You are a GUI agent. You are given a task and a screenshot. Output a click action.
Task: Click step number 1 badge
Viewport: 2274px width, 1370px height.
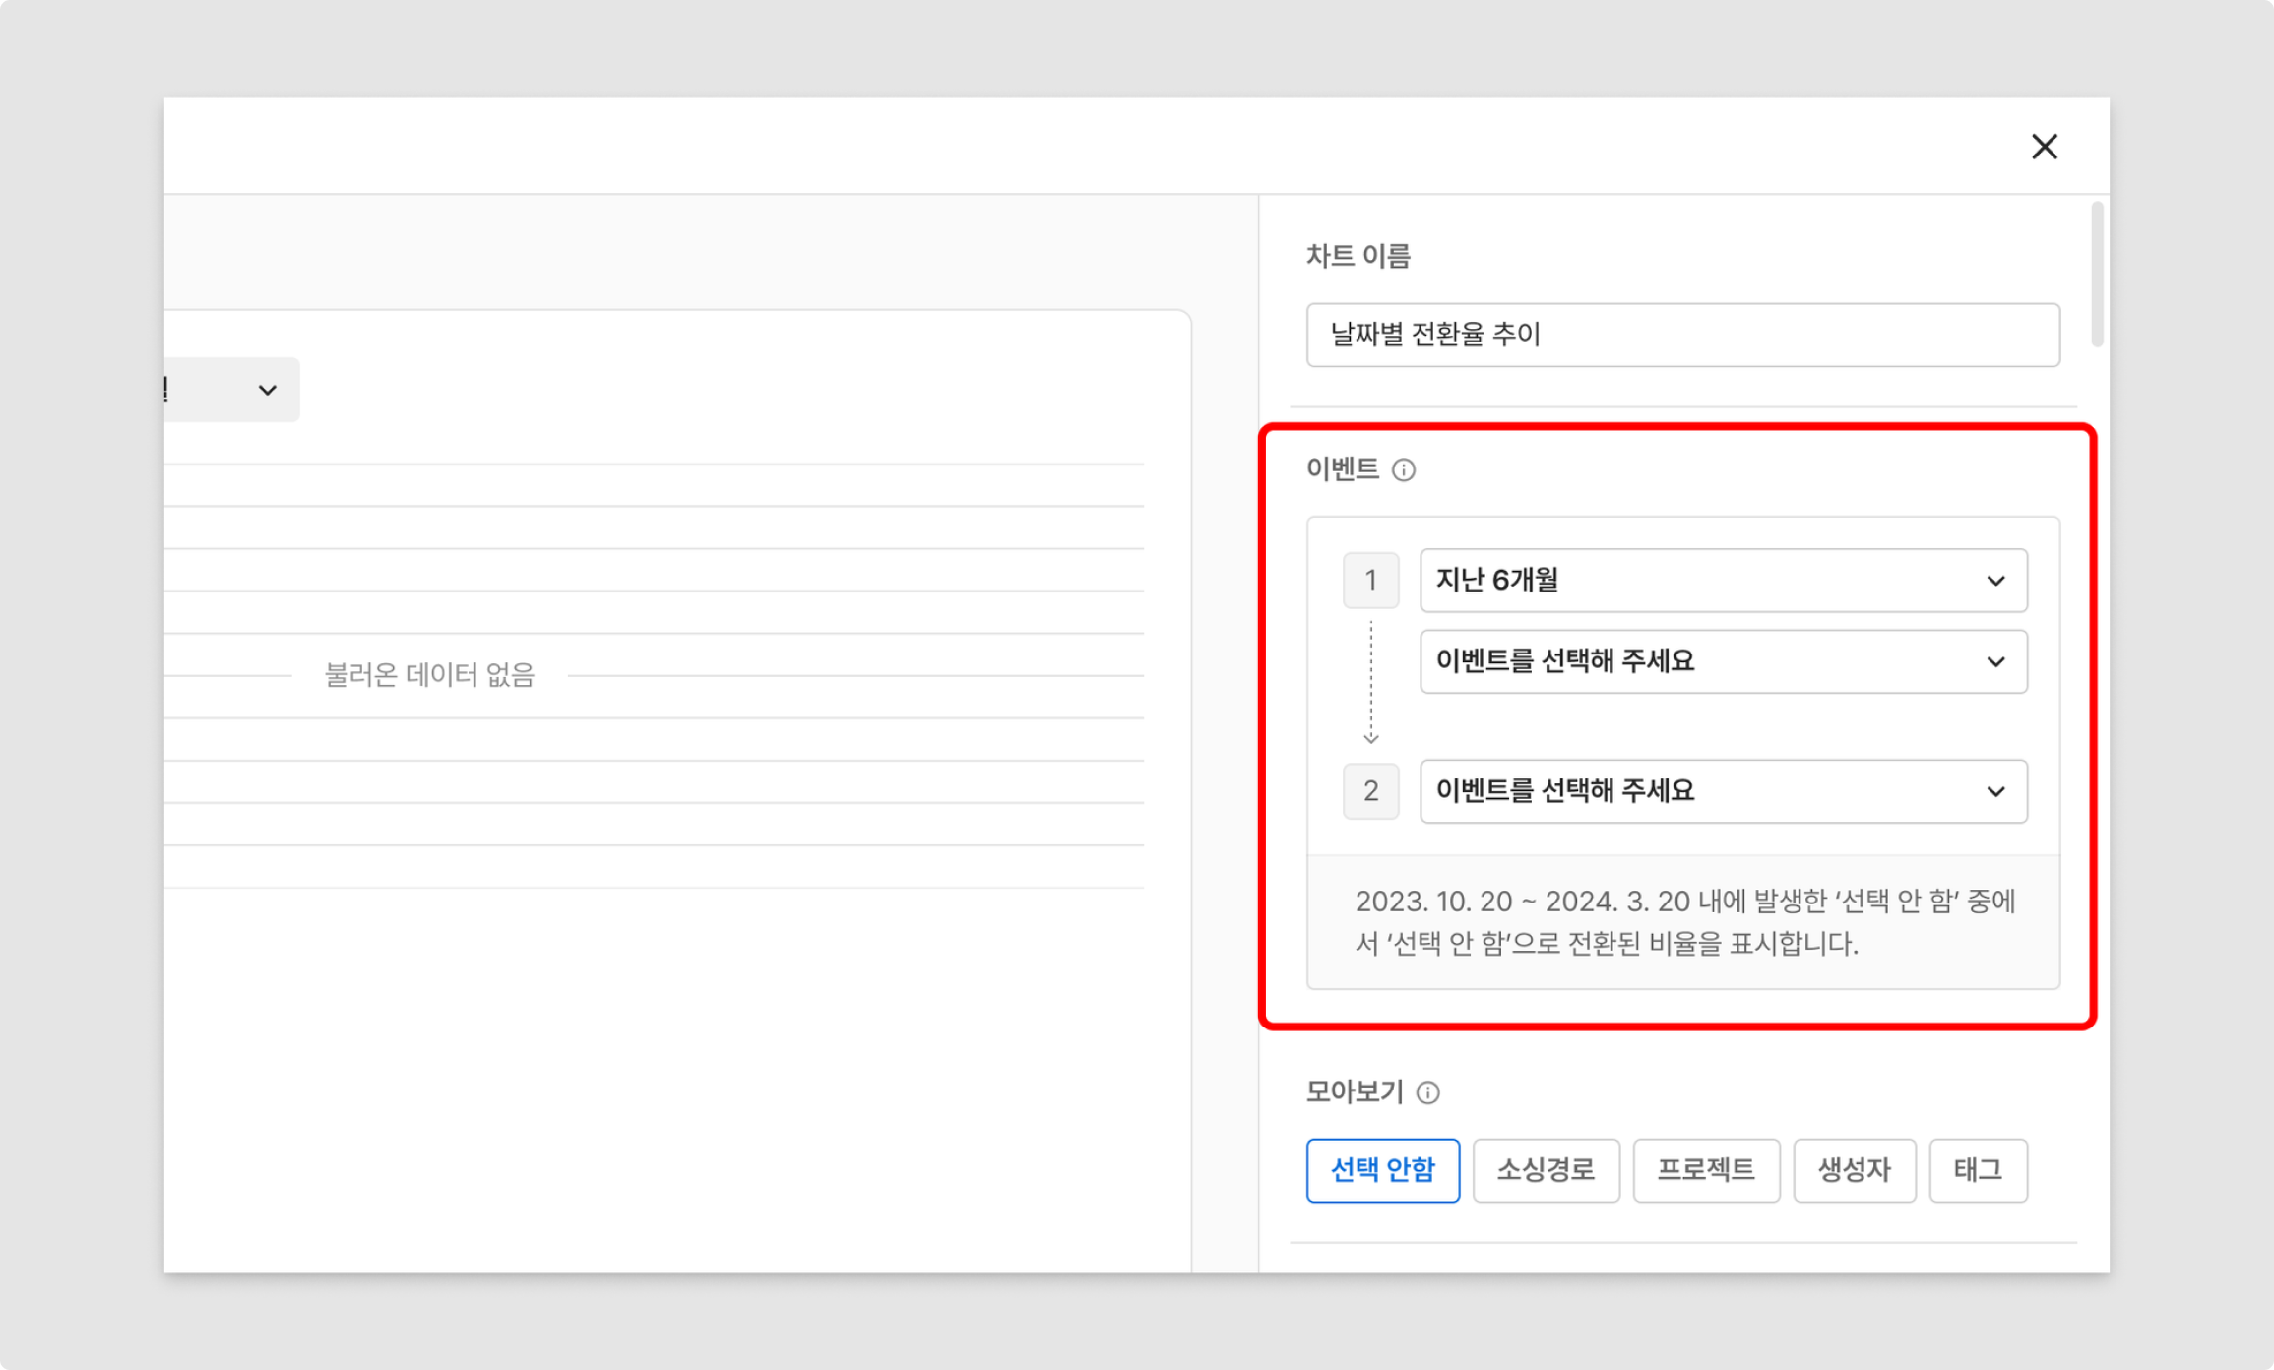click(1370, 581)
